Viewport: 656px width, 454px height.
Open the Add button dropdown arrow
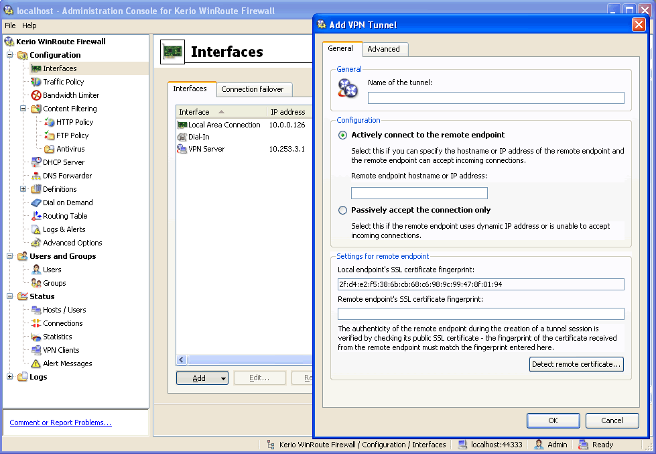[223, 378]
